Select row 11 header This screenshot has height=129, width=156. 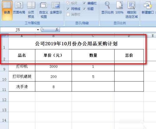pos(4,87)
